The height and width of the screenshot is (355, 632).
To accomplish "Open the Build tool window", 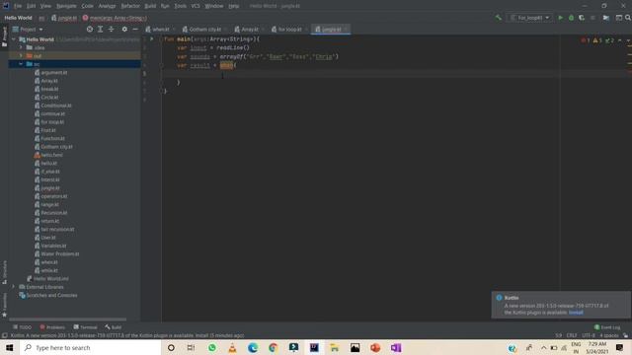I will pos(114,327).
